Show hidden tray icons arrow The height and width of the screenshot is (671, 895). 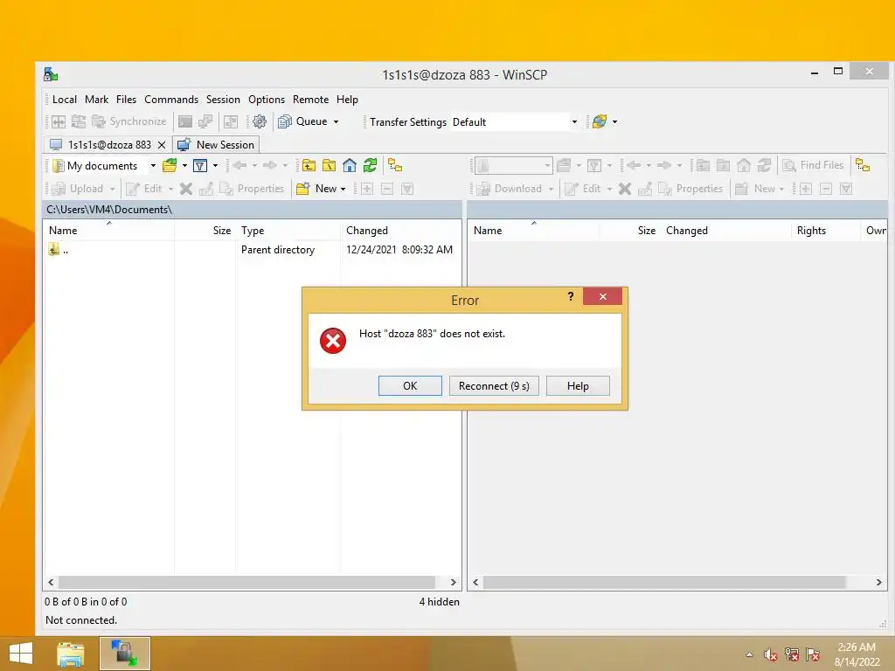click(749, 654)
